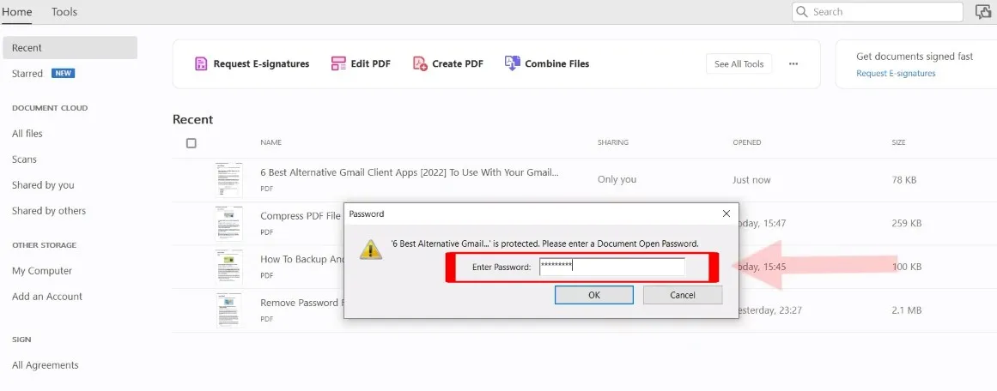Select Starred in the sidebar
997x391 pixels.
pyautogui.click(x=27, y=74)
